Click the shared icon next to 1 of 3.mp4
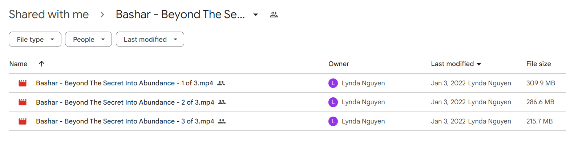Viewport: 566px width, 162px height. [x=221, y=83]
